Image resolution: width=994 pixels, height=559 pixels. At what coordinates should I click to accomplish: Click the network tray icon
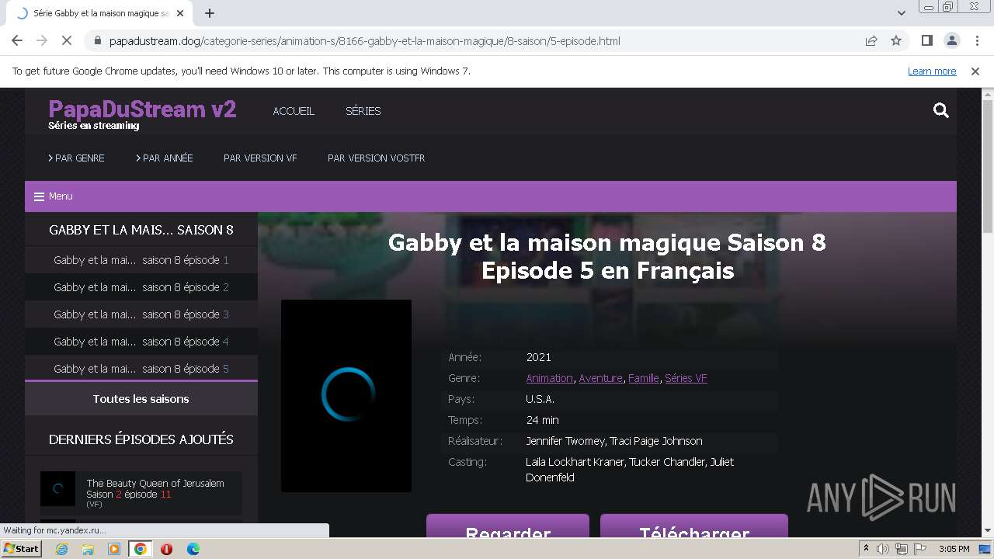coord(902,549)
